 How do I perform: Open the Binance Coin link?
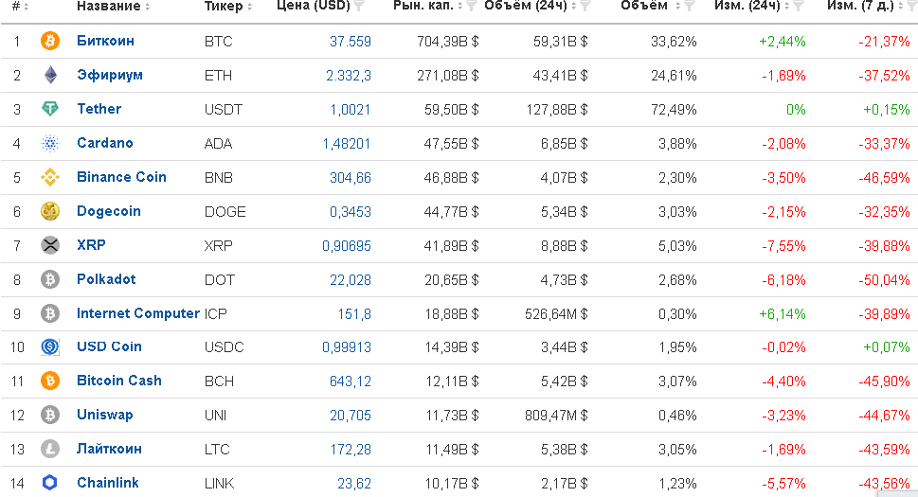(121, 177)
